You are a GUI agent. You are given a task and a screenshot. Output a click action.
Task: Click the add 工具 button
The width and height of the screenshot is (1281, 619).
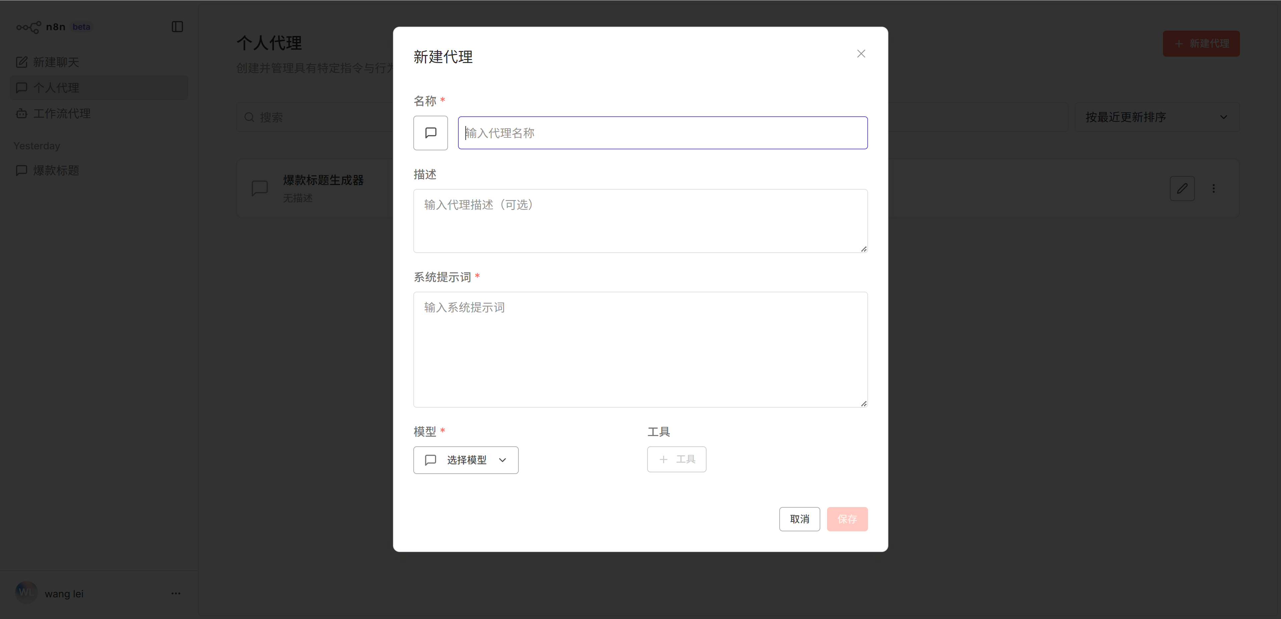click(676, 460)
